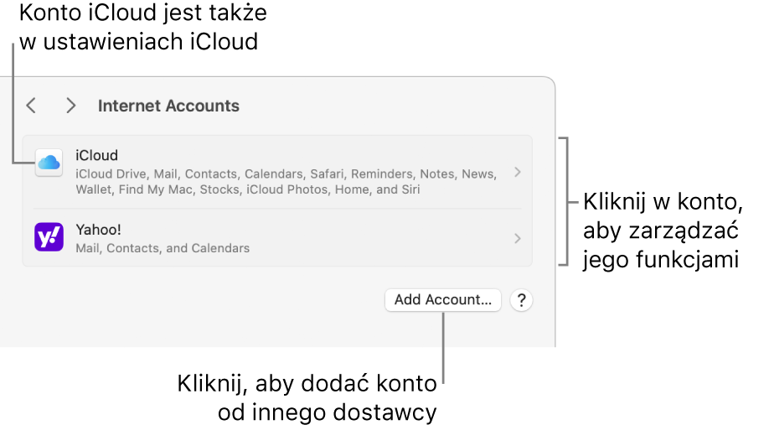Click the "Kliknij, aby dodać konto" callout text

click(x=307, y=384)
